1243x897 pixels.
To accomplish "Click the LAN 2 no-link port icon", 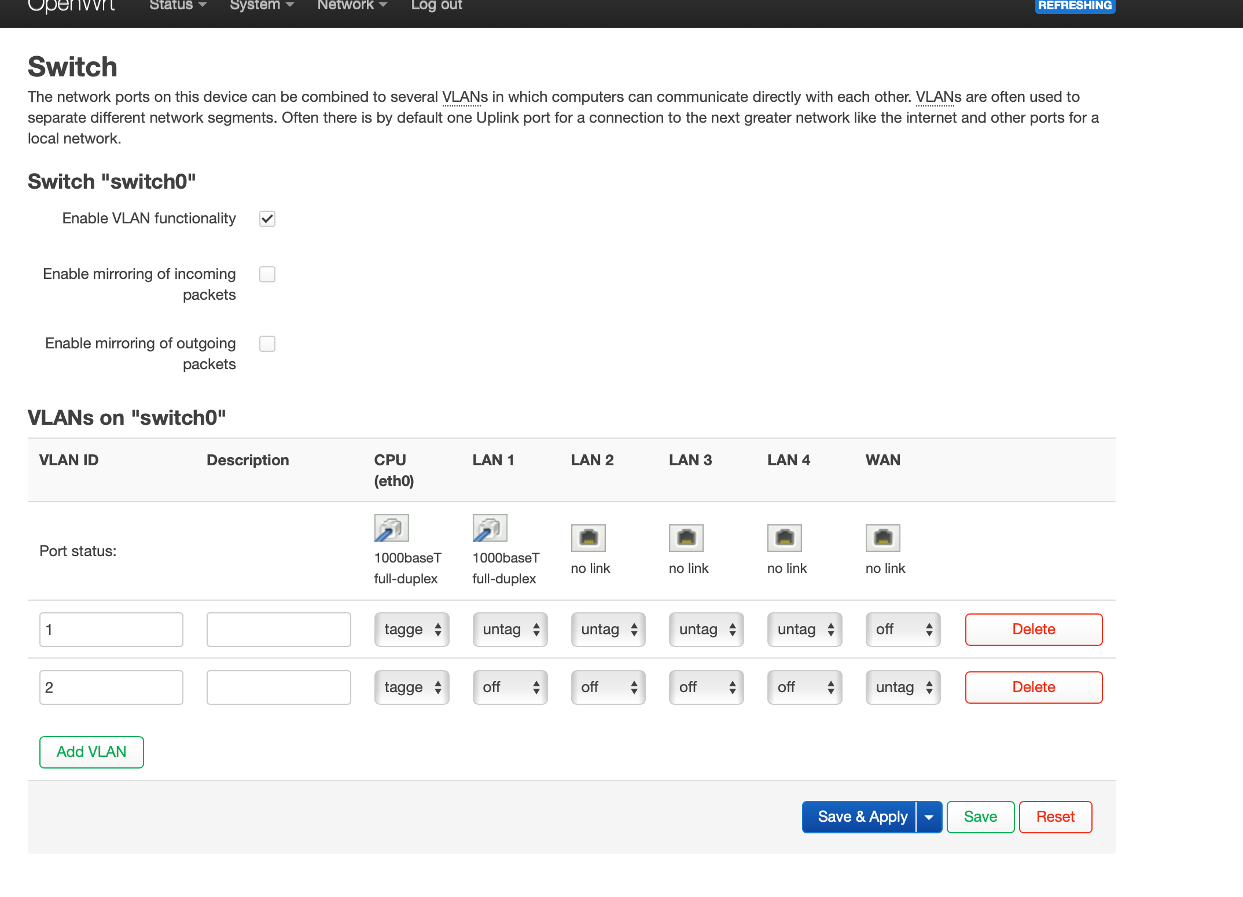I will tap(588, 538).
